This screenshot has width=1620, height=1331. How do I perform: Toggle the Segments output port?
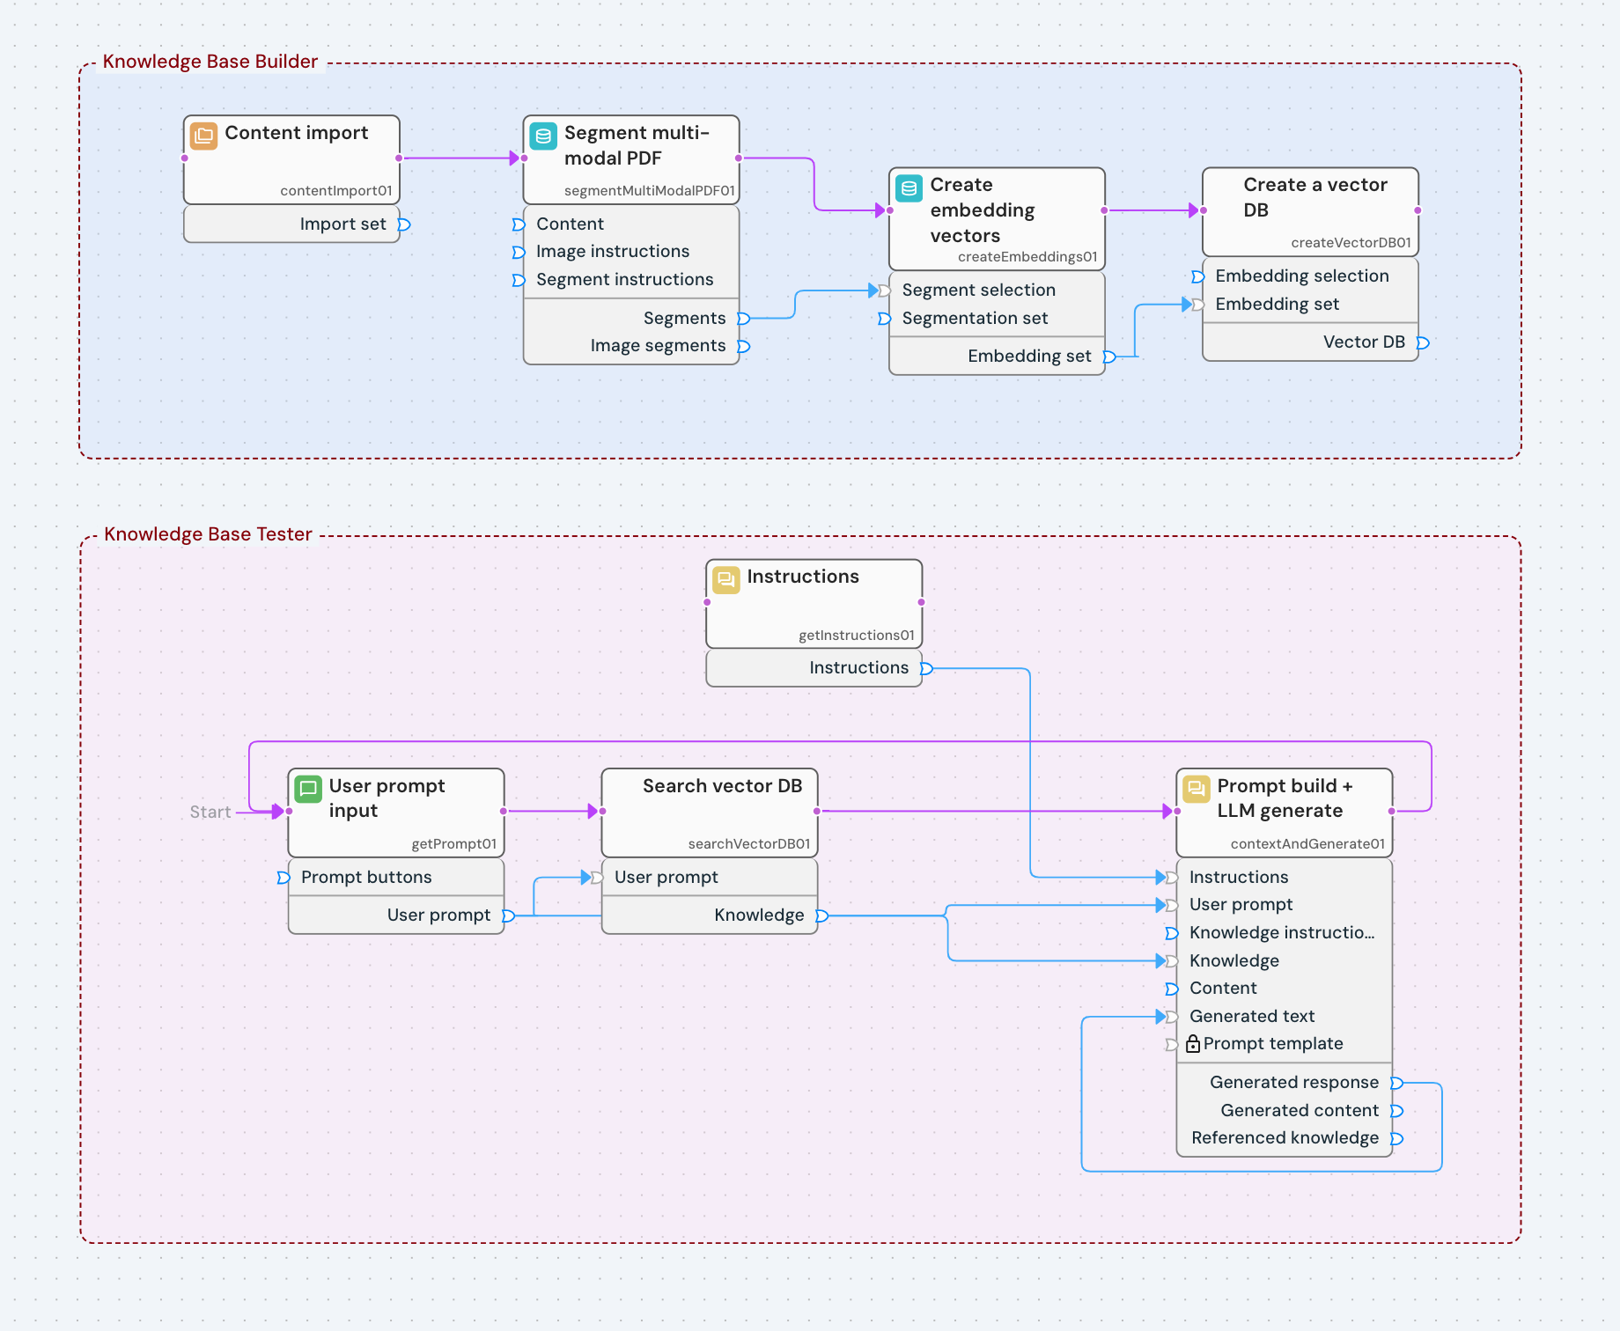[742, 318]
